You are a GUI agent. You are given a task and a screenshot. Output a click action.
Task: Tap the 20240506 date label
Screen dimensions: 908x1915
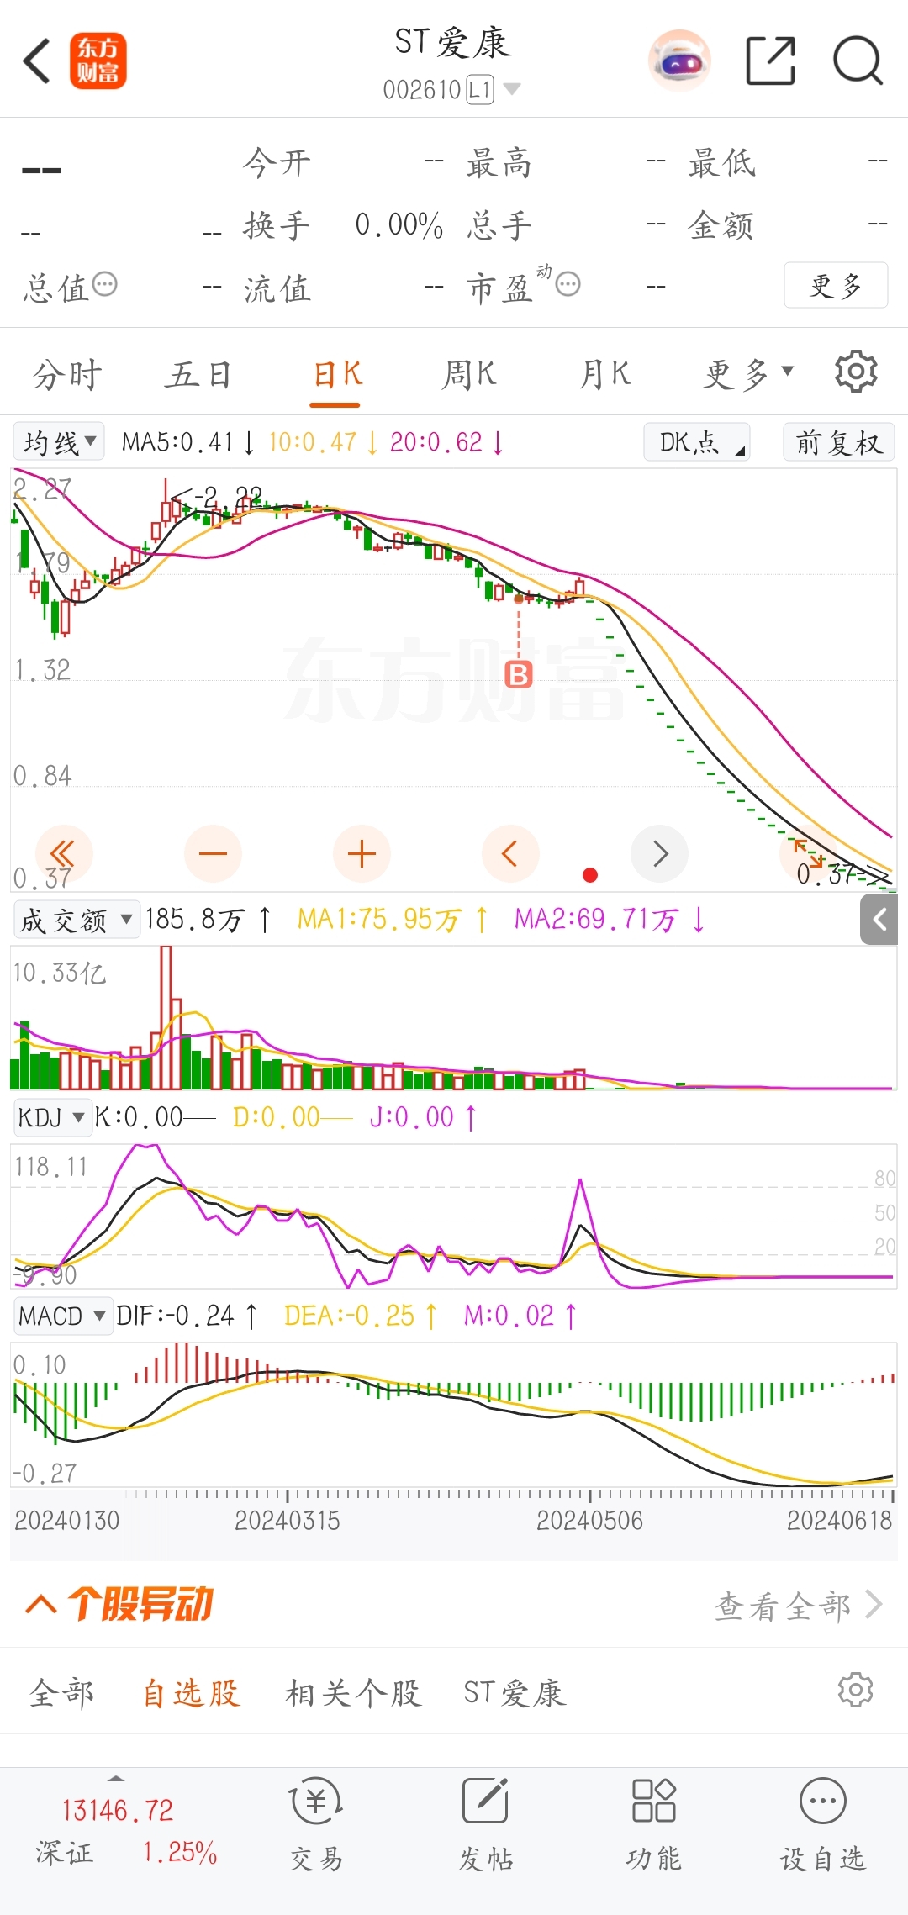click(x=589, y=1520)
